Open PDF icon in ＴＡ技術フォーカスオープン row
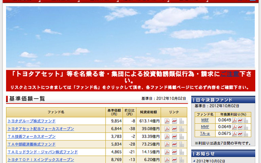The height and width of the screenshot is (163, 261). click(167, 137)
